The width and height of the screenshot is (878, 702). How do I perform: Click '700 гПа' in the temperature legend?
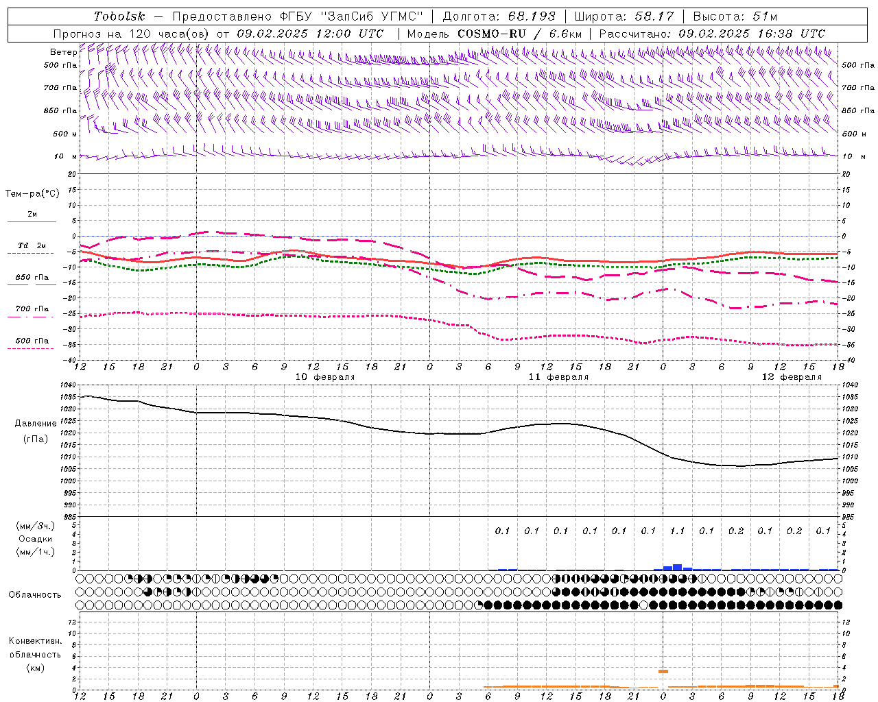(32, 309)
